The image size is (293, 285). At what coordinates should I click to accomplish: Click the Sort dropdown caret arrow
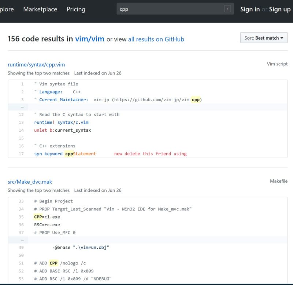[x=282, y=38]
